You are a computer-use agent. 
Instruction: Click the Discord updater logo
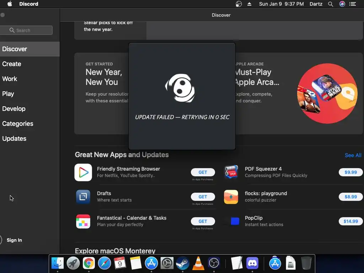pyautogui.click(x=180, y=88)
